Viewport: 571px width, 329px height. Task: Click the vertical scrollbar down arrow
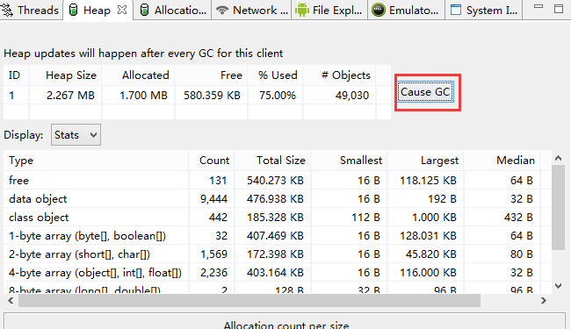(558, 286)
